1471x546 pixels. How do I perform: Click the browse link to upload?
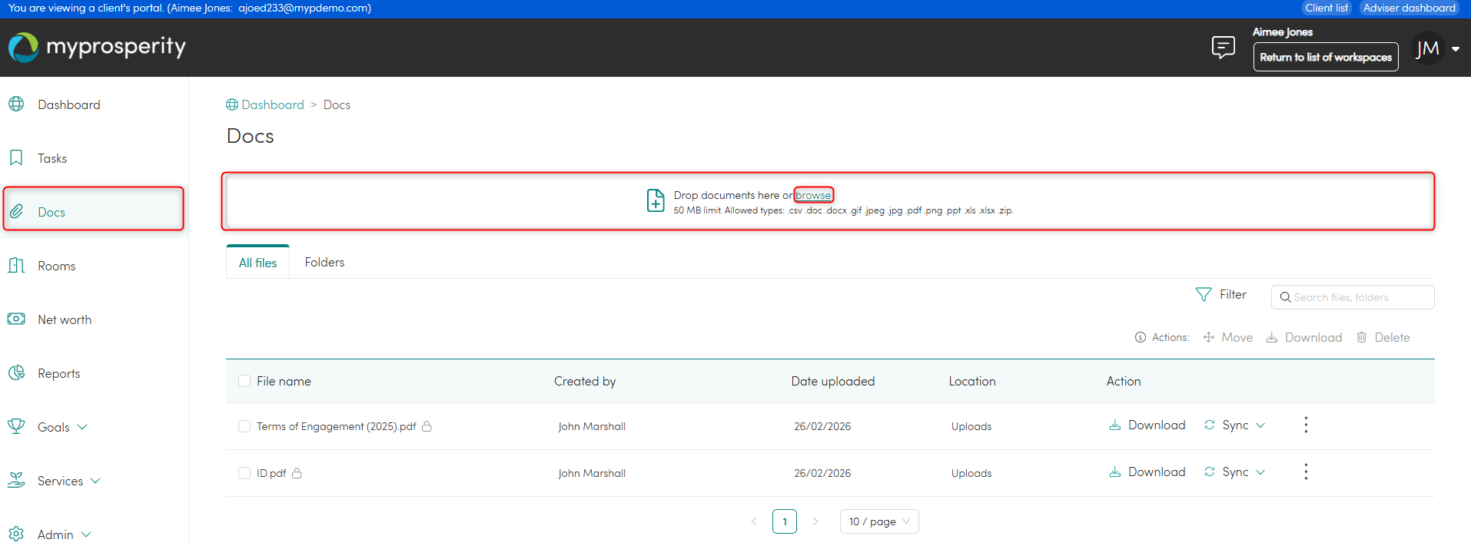click(813, 196)
